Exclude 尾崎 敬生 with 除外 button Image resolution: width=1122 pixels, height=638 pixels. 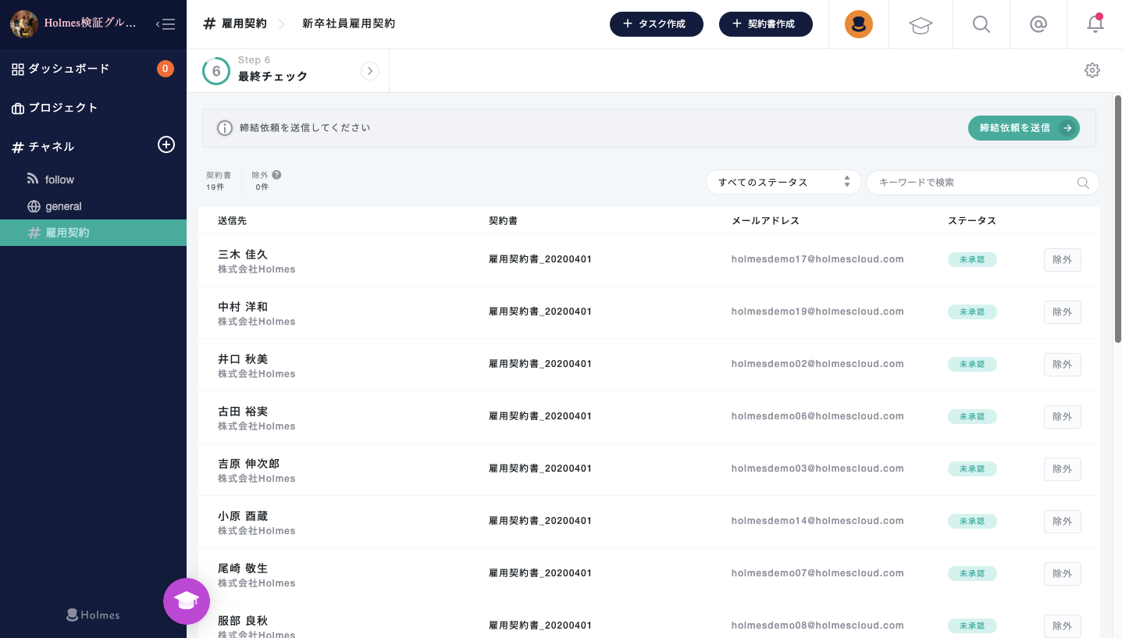point(1062,574)
